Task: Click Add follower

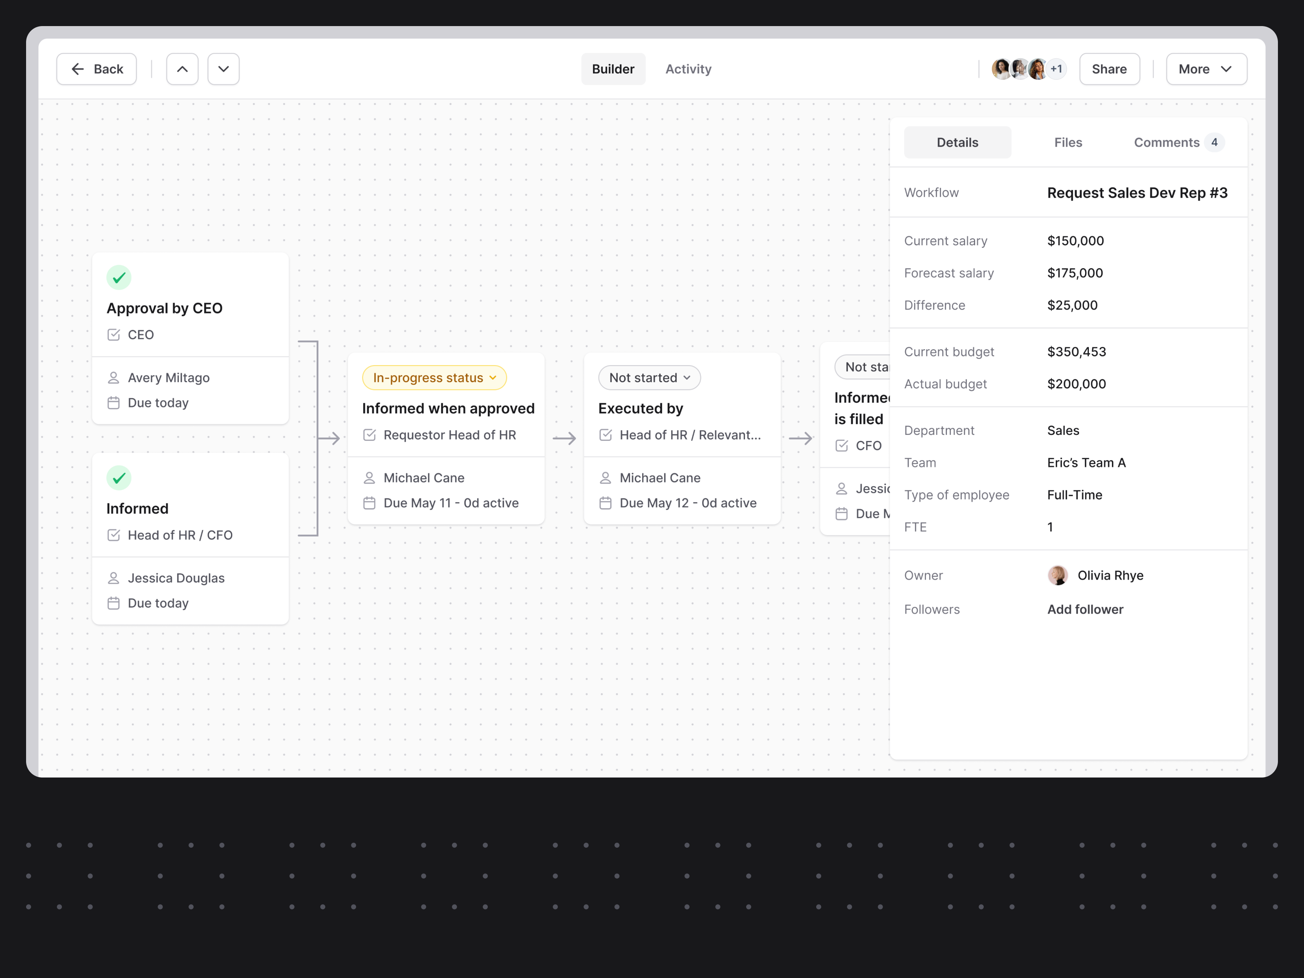Action: pos(1085,609)
